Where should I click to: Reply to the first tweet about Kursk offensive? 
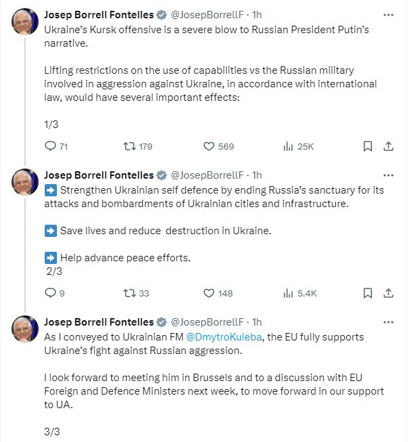click(x=50, y=146)
